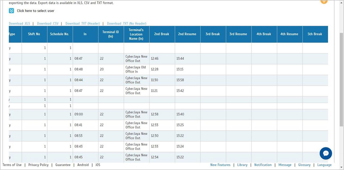This screenshot has width=344, height=170.
Task: Select the In time 08:48 cell
Action: (85, 69)
